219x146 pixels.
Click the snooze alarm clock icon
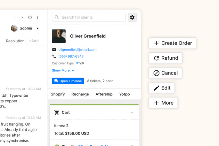pyautogui.click(x=30, y=17)
